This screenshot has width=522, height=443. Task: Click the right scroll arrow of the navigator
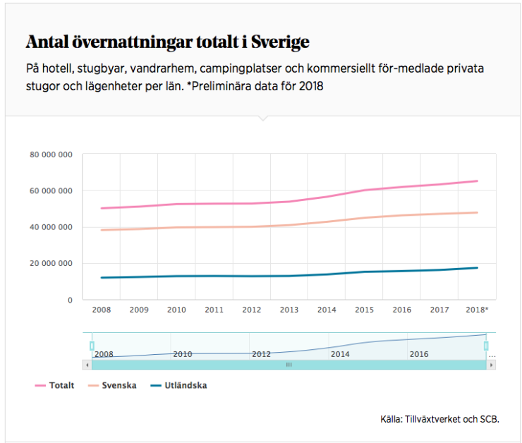pos(491,365)
